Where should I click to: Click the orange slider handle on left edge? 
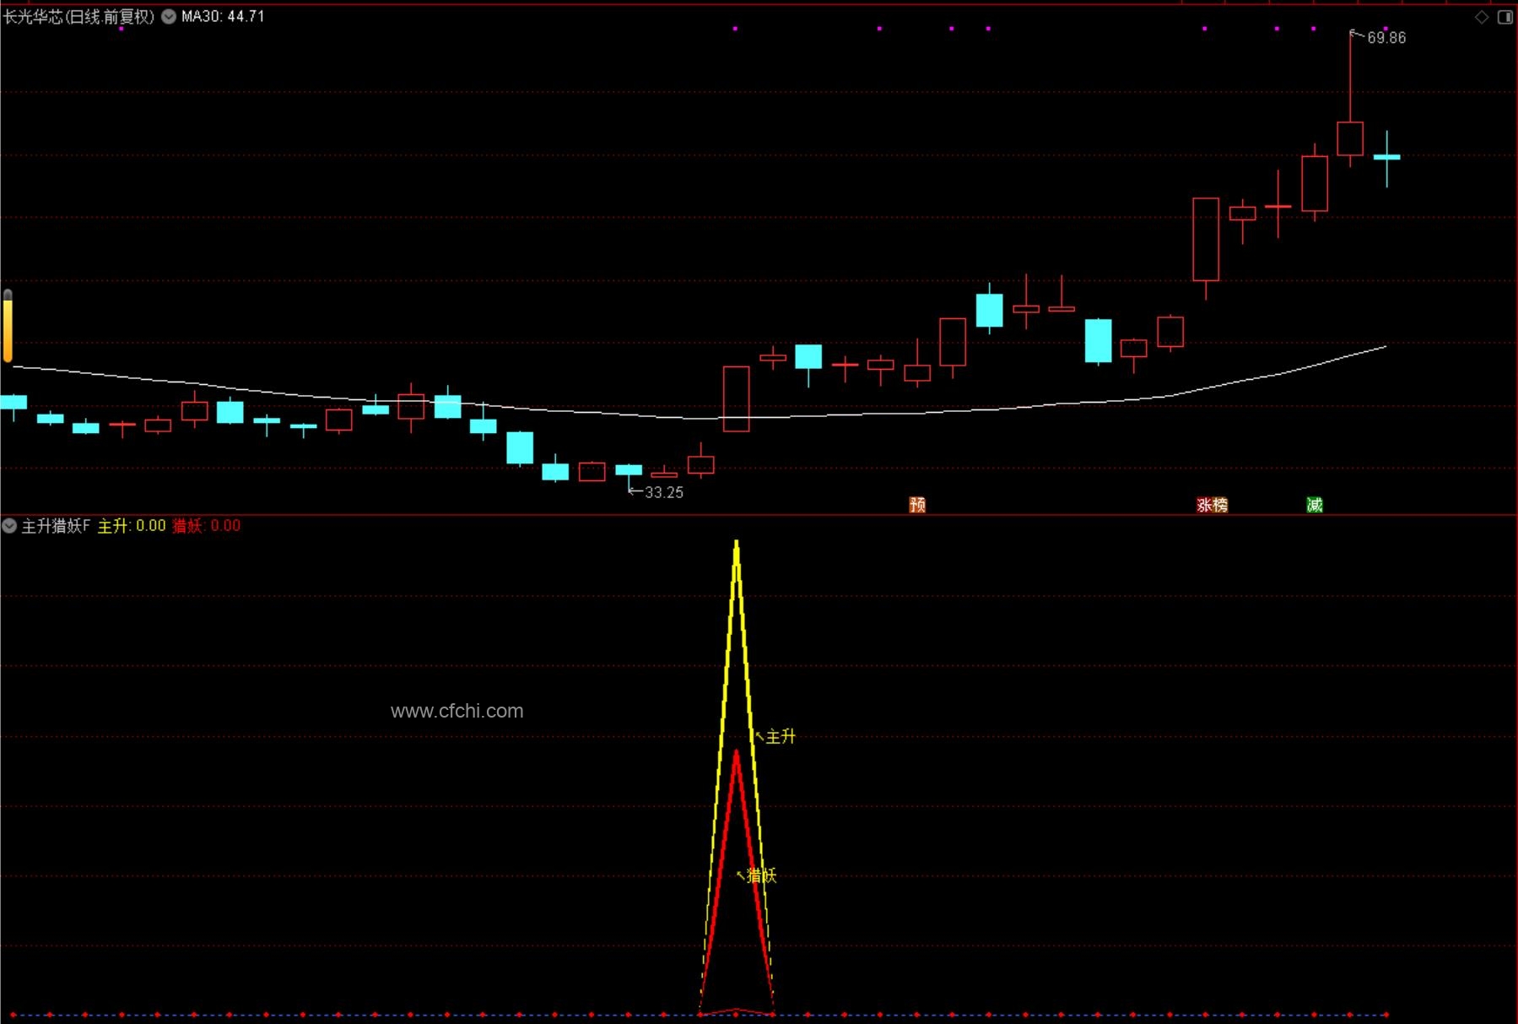pyautogui.click(x=8, y=327)
